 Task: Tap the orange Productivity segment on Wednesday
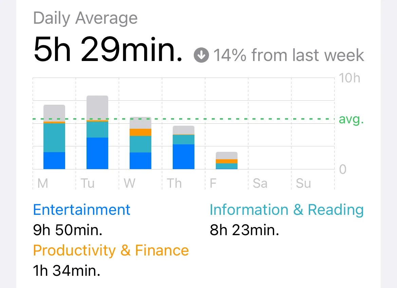coord(140,132)
